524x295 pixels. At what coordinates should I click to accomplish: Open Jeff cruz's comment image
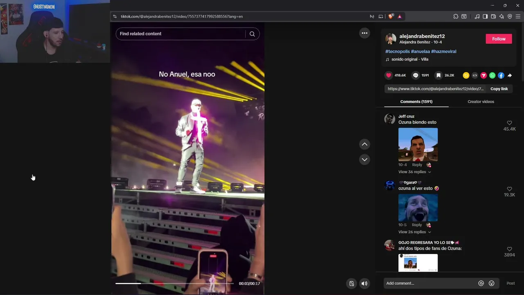(x=418, y=145)
